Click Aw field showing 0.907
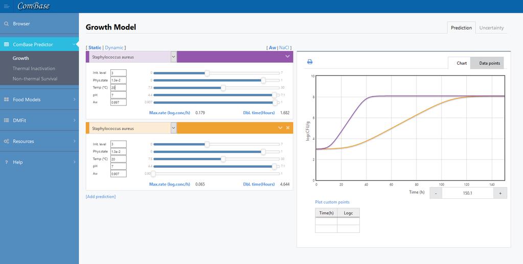Screen dimensions: 523x264 [x=119, y=174]
